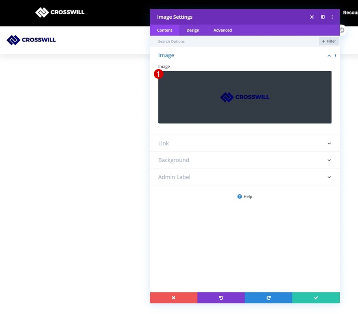
Task: Open the Image section's three-dot options menu
Action: [x=335, y=55]
